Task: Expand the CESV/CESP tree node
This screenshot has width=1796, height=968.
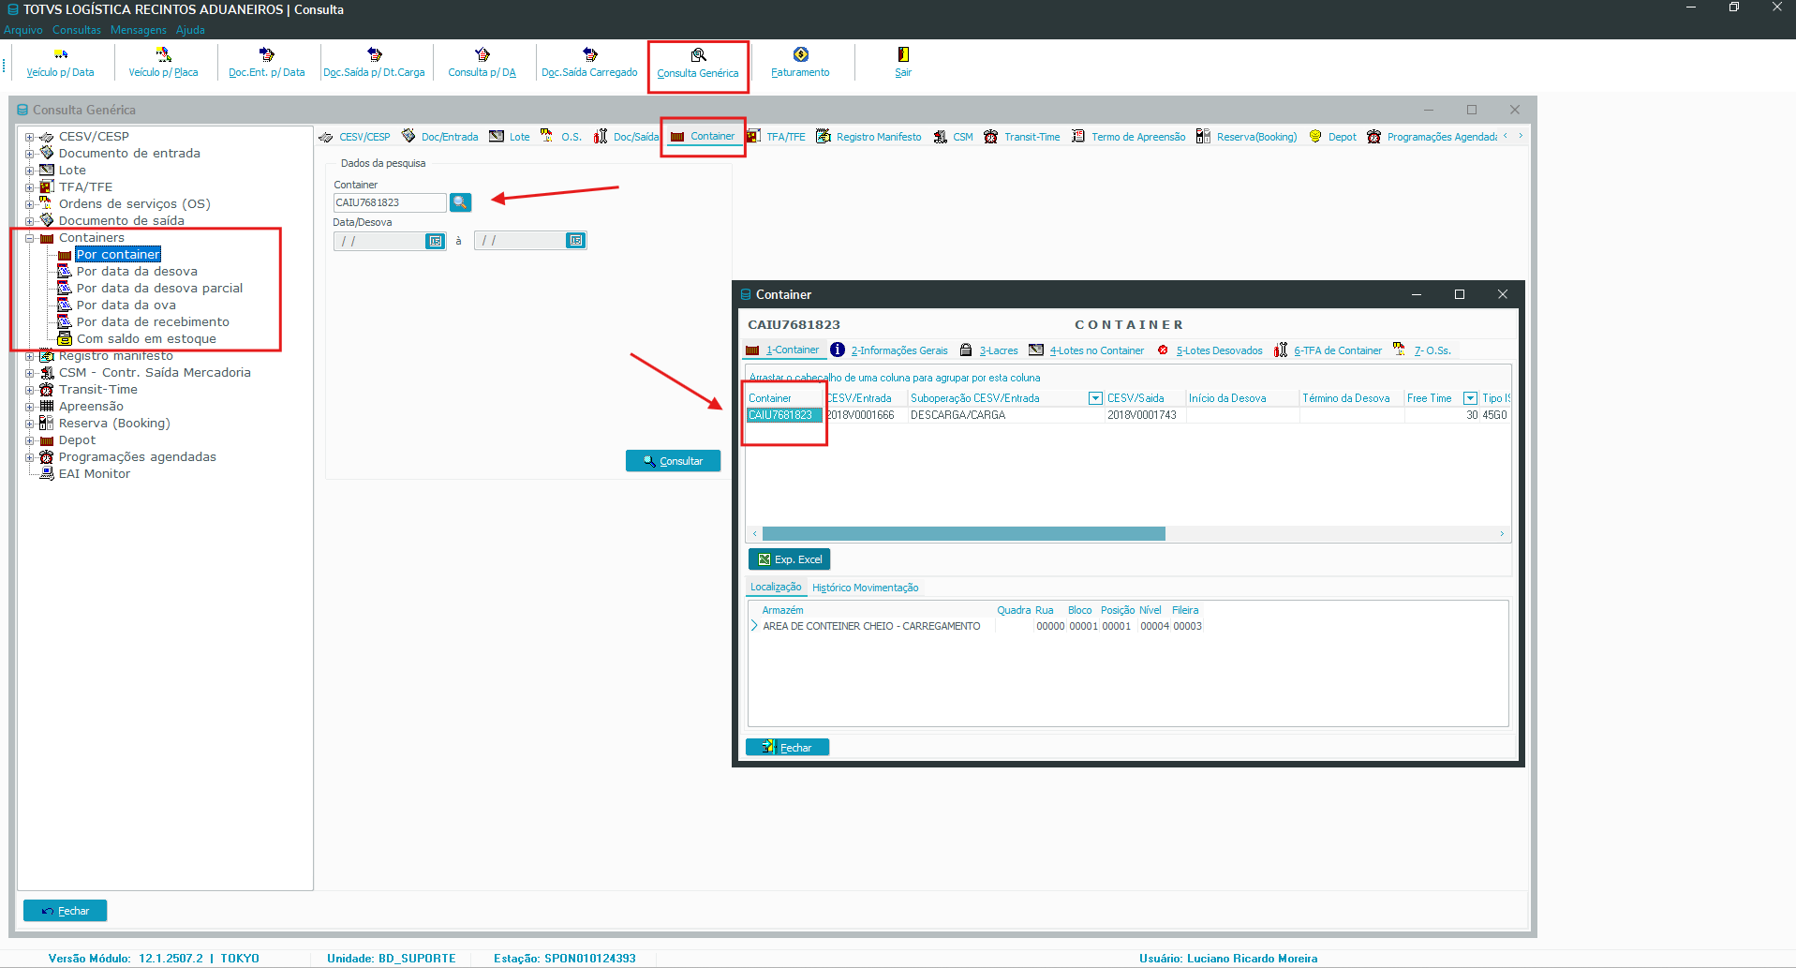Action: pyautogui.click(x=30, y=137)
